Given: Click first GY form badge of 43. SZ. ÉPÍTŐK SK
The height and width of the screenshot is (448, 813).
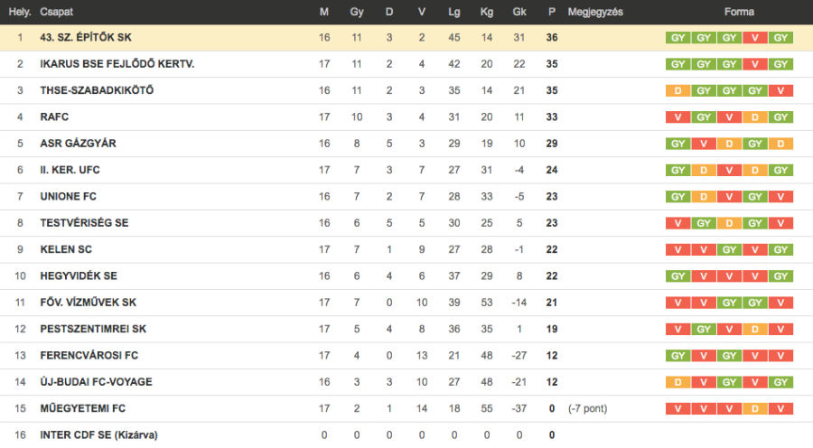Looking at the screenshot, I should 677,38.
